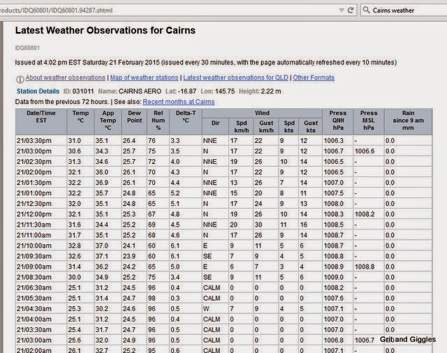Click the 'Press QNH hPa' column header
This screenshot has height=353, width=447.
338,121
